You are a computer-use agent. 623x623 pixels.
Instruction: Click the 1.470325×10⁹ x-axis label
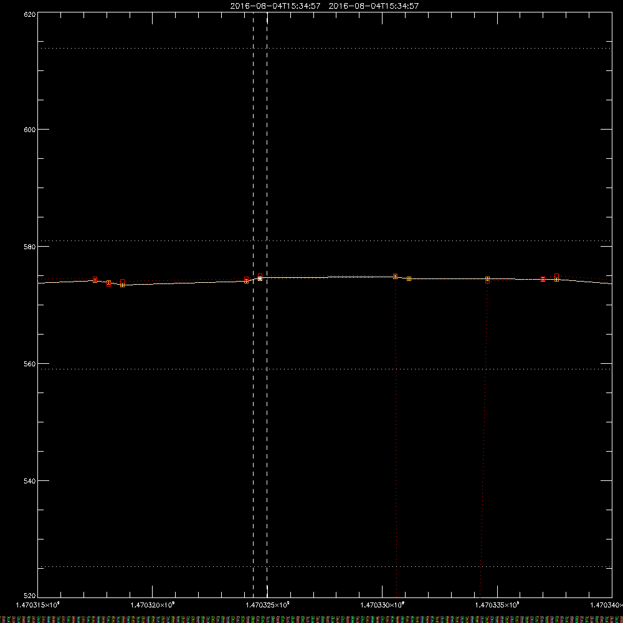point(267,605)
